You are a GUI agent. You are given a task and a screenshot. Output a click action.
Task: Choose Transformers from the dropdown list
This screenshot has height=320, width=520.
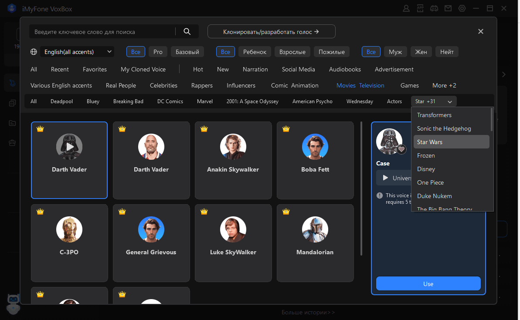(x=452, y=115)
